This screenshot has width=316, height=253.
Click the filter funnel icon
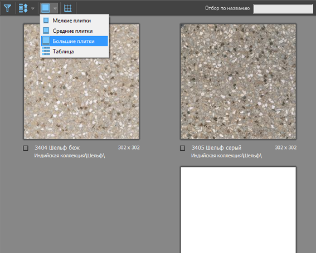[x=7, y=8]
